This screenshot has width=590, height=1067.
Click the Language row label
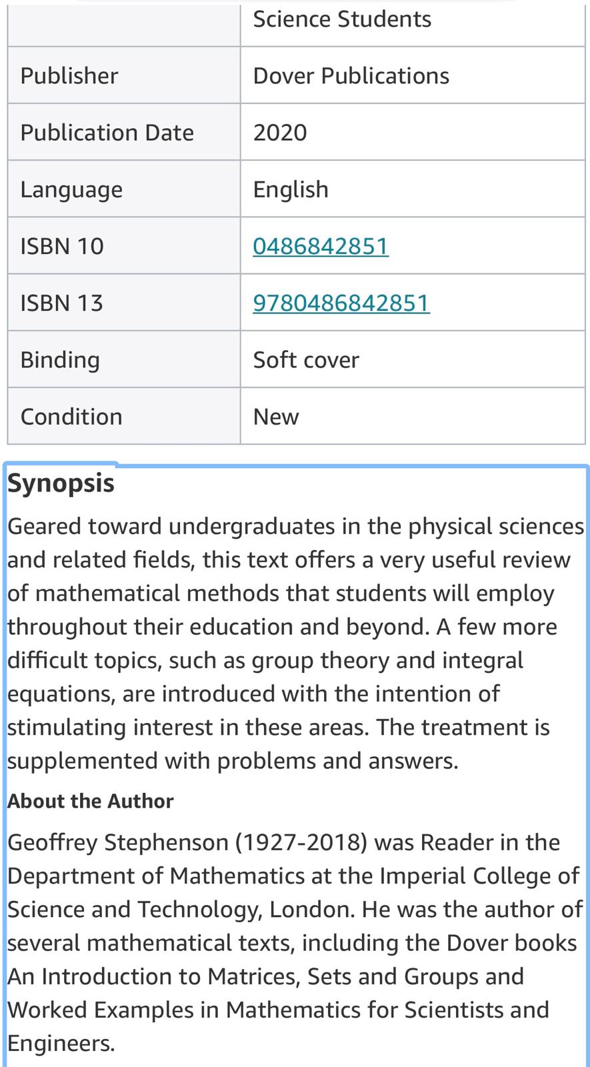(71, 190)
